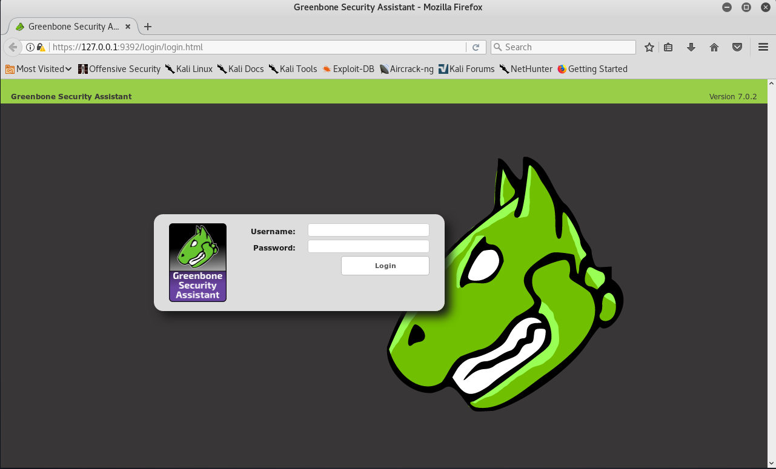Open the Pocket icon in toolbar
The image size is (776, 469).
pyautogui.click(x=737, y=47)
